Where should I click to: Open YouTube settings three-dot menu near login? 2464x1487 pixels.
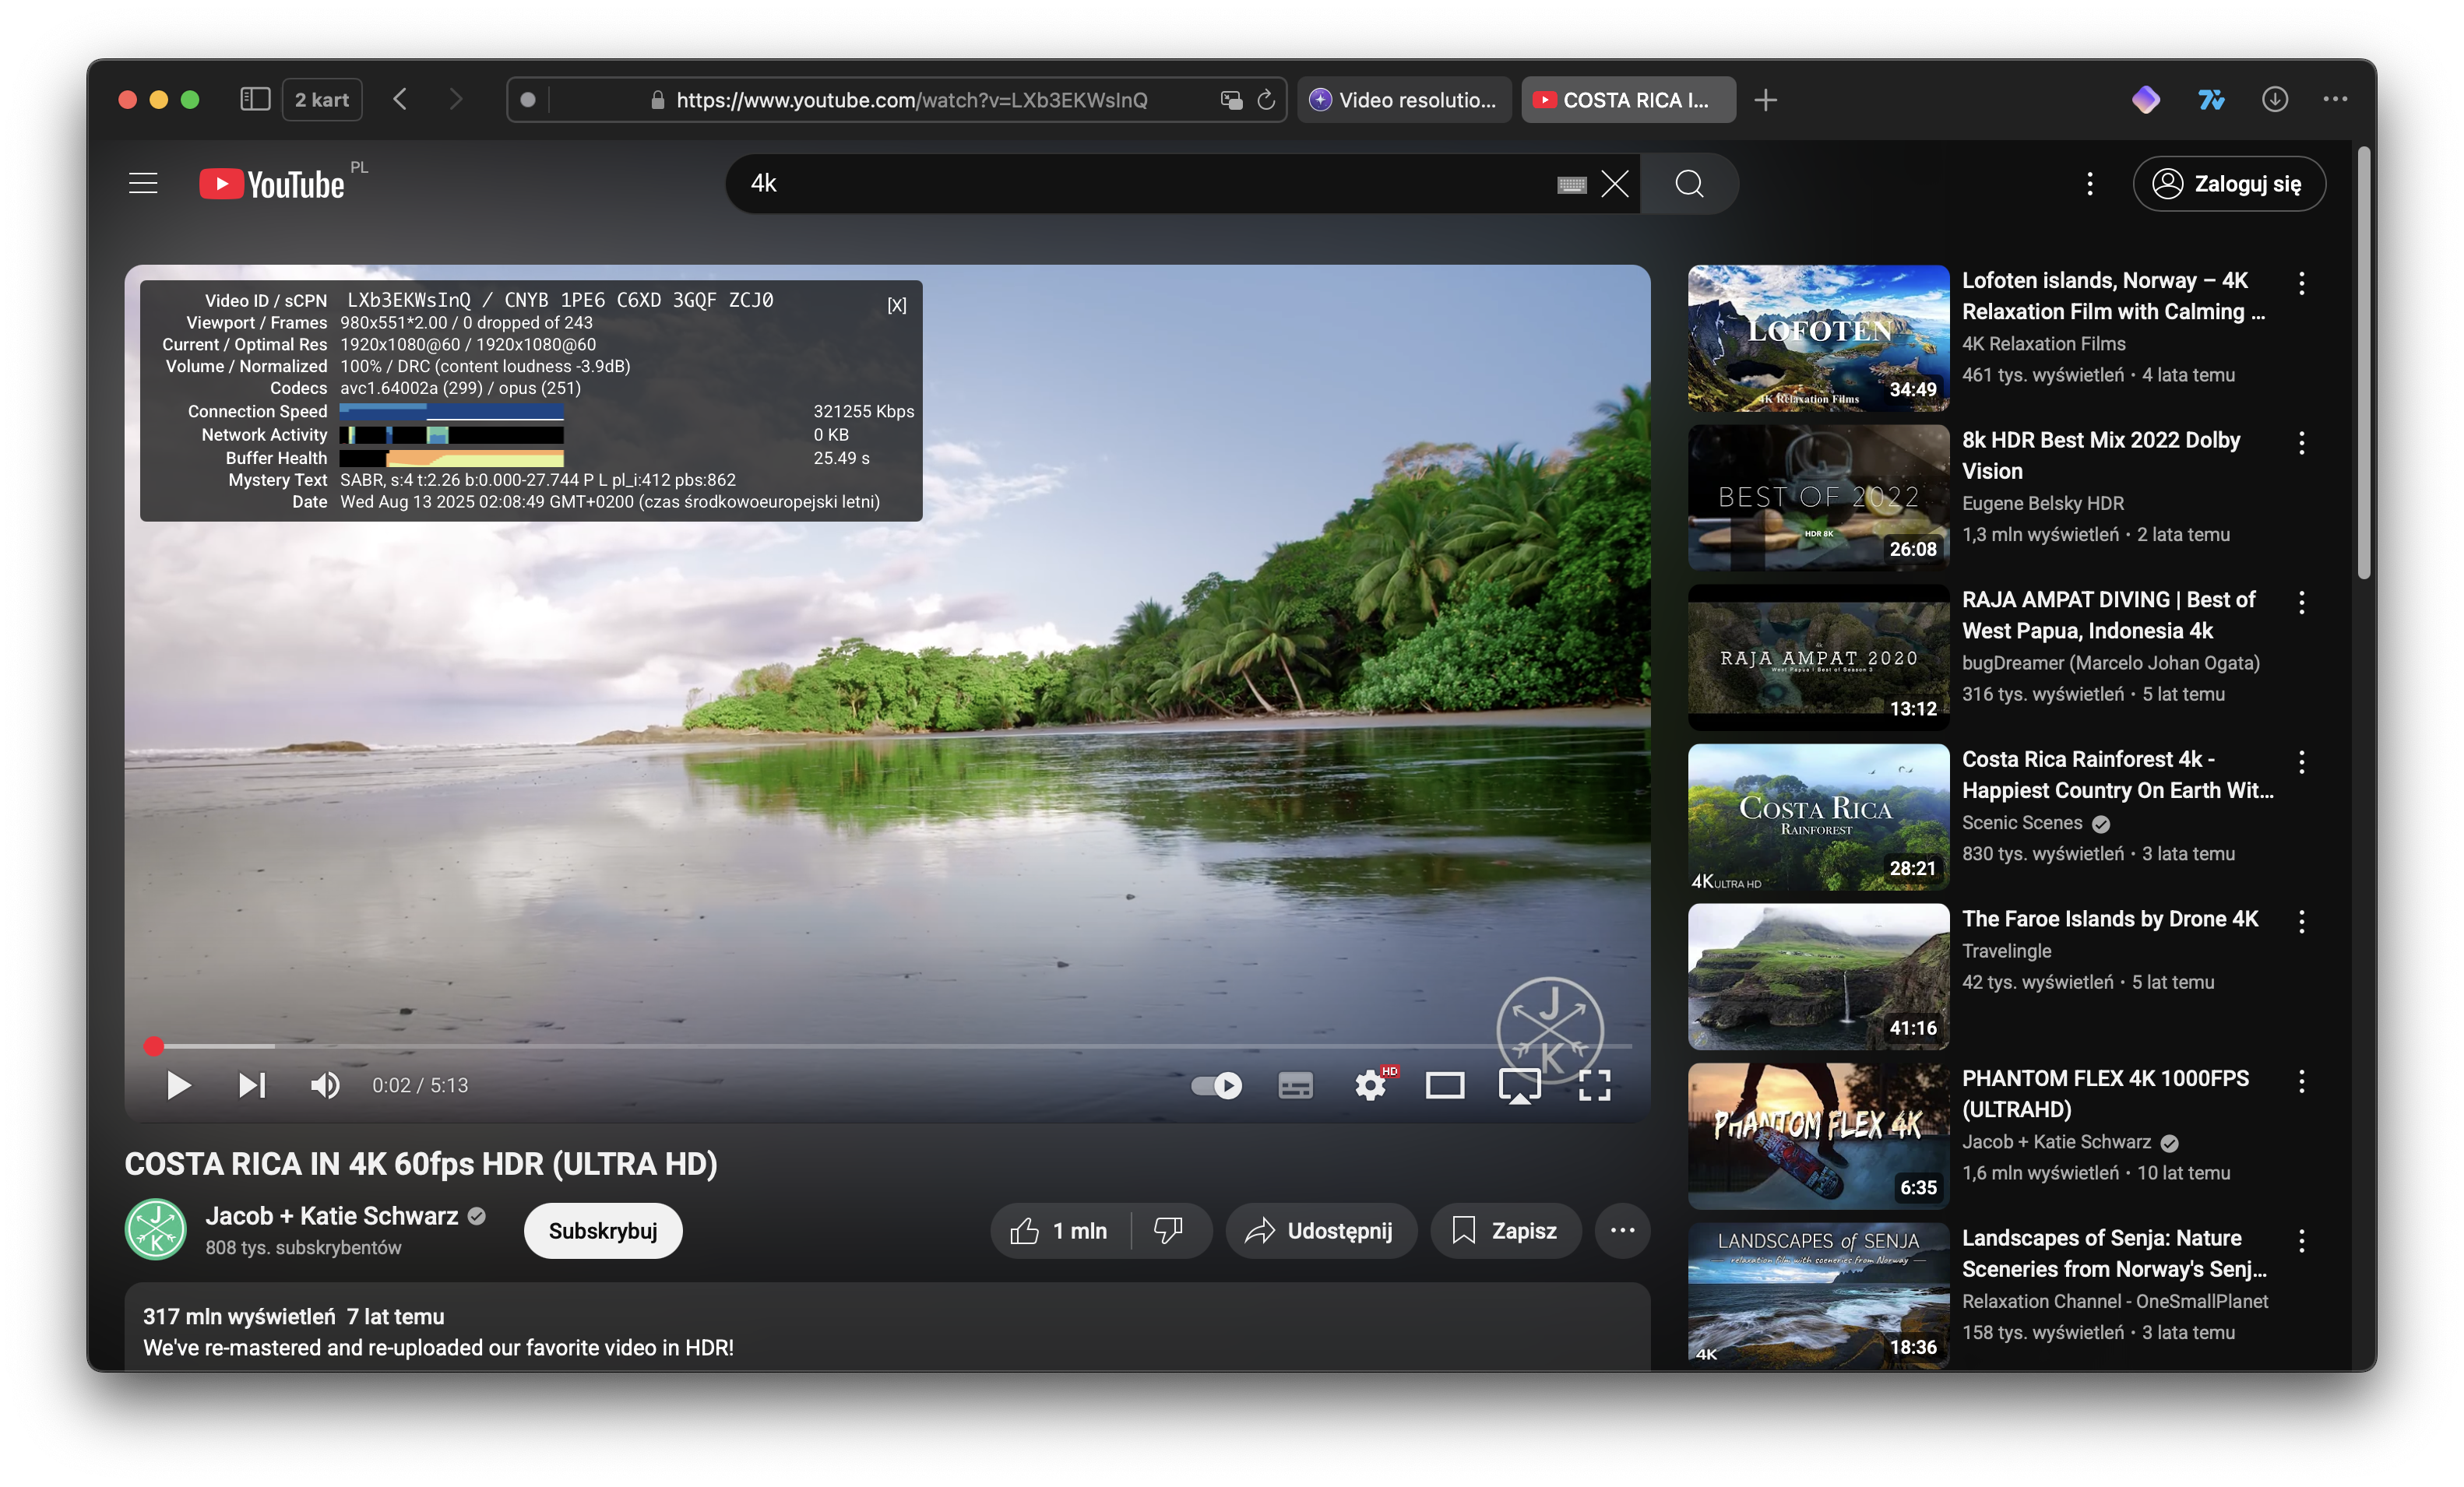click(x=2089, y=184)
